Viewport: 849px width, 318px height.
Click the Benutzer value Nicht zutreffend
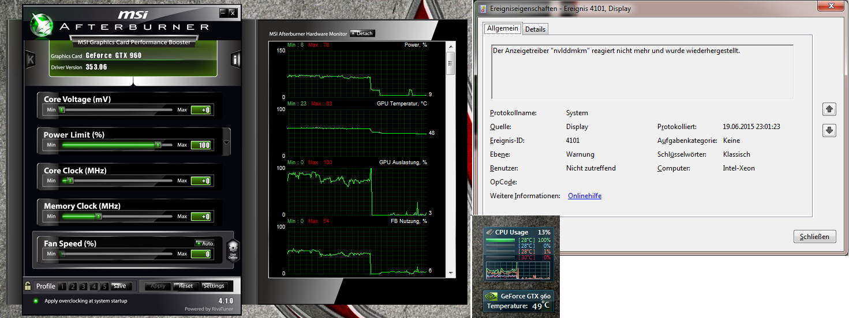click(x=591, y=168)
